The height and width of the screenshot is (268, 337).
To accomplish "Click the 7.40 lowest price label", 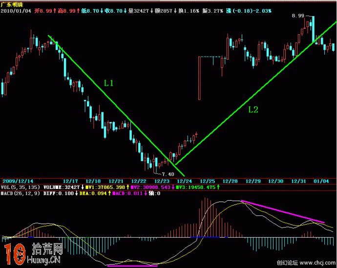I will pos(168,174).
